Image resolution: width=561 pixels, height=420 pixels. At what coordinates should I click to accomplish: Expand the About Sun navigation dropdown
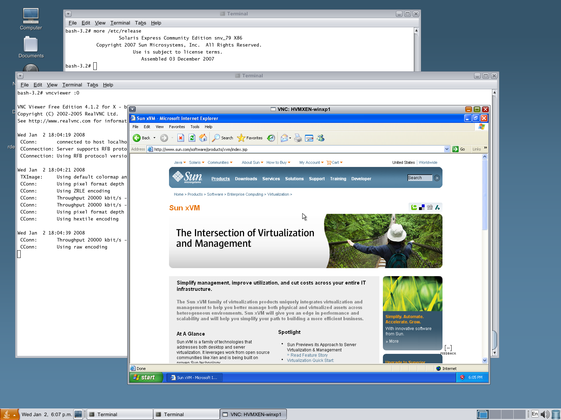pos(262,162)
